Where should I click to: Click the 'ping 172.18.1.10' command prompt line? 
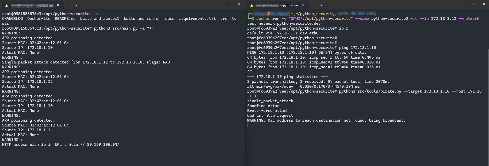click(312, 48)
